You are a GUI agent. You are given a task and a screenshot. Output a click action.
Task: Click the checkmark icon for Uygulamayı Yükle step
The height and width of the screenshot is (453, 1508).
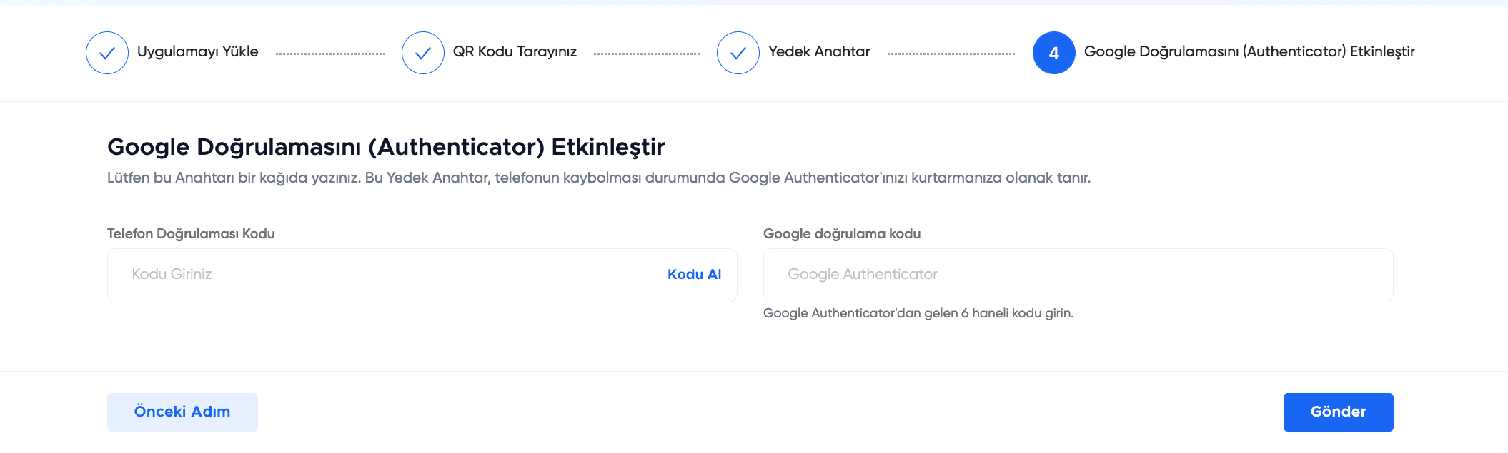[107, 53]
